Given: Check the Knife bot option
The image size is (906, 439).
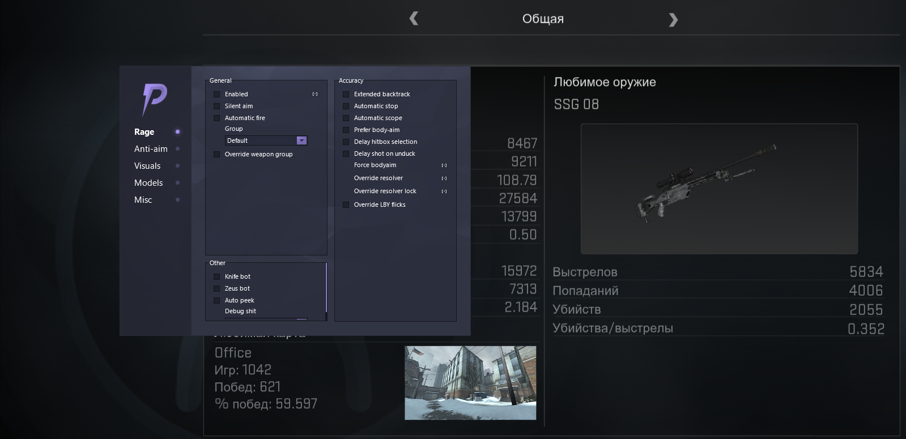Looking at the screenshot, I should click(216, 276).
